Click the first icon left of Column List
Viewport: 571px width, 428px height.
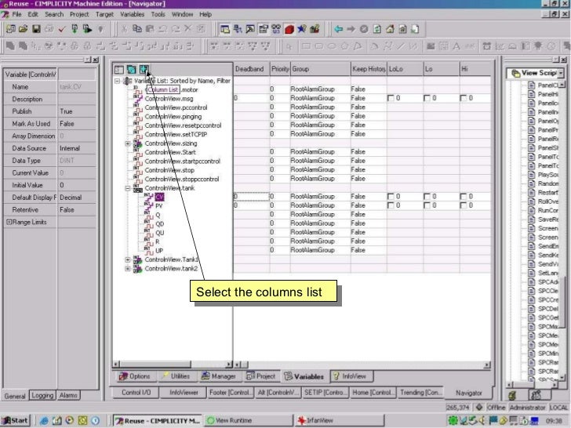[119, 69]
